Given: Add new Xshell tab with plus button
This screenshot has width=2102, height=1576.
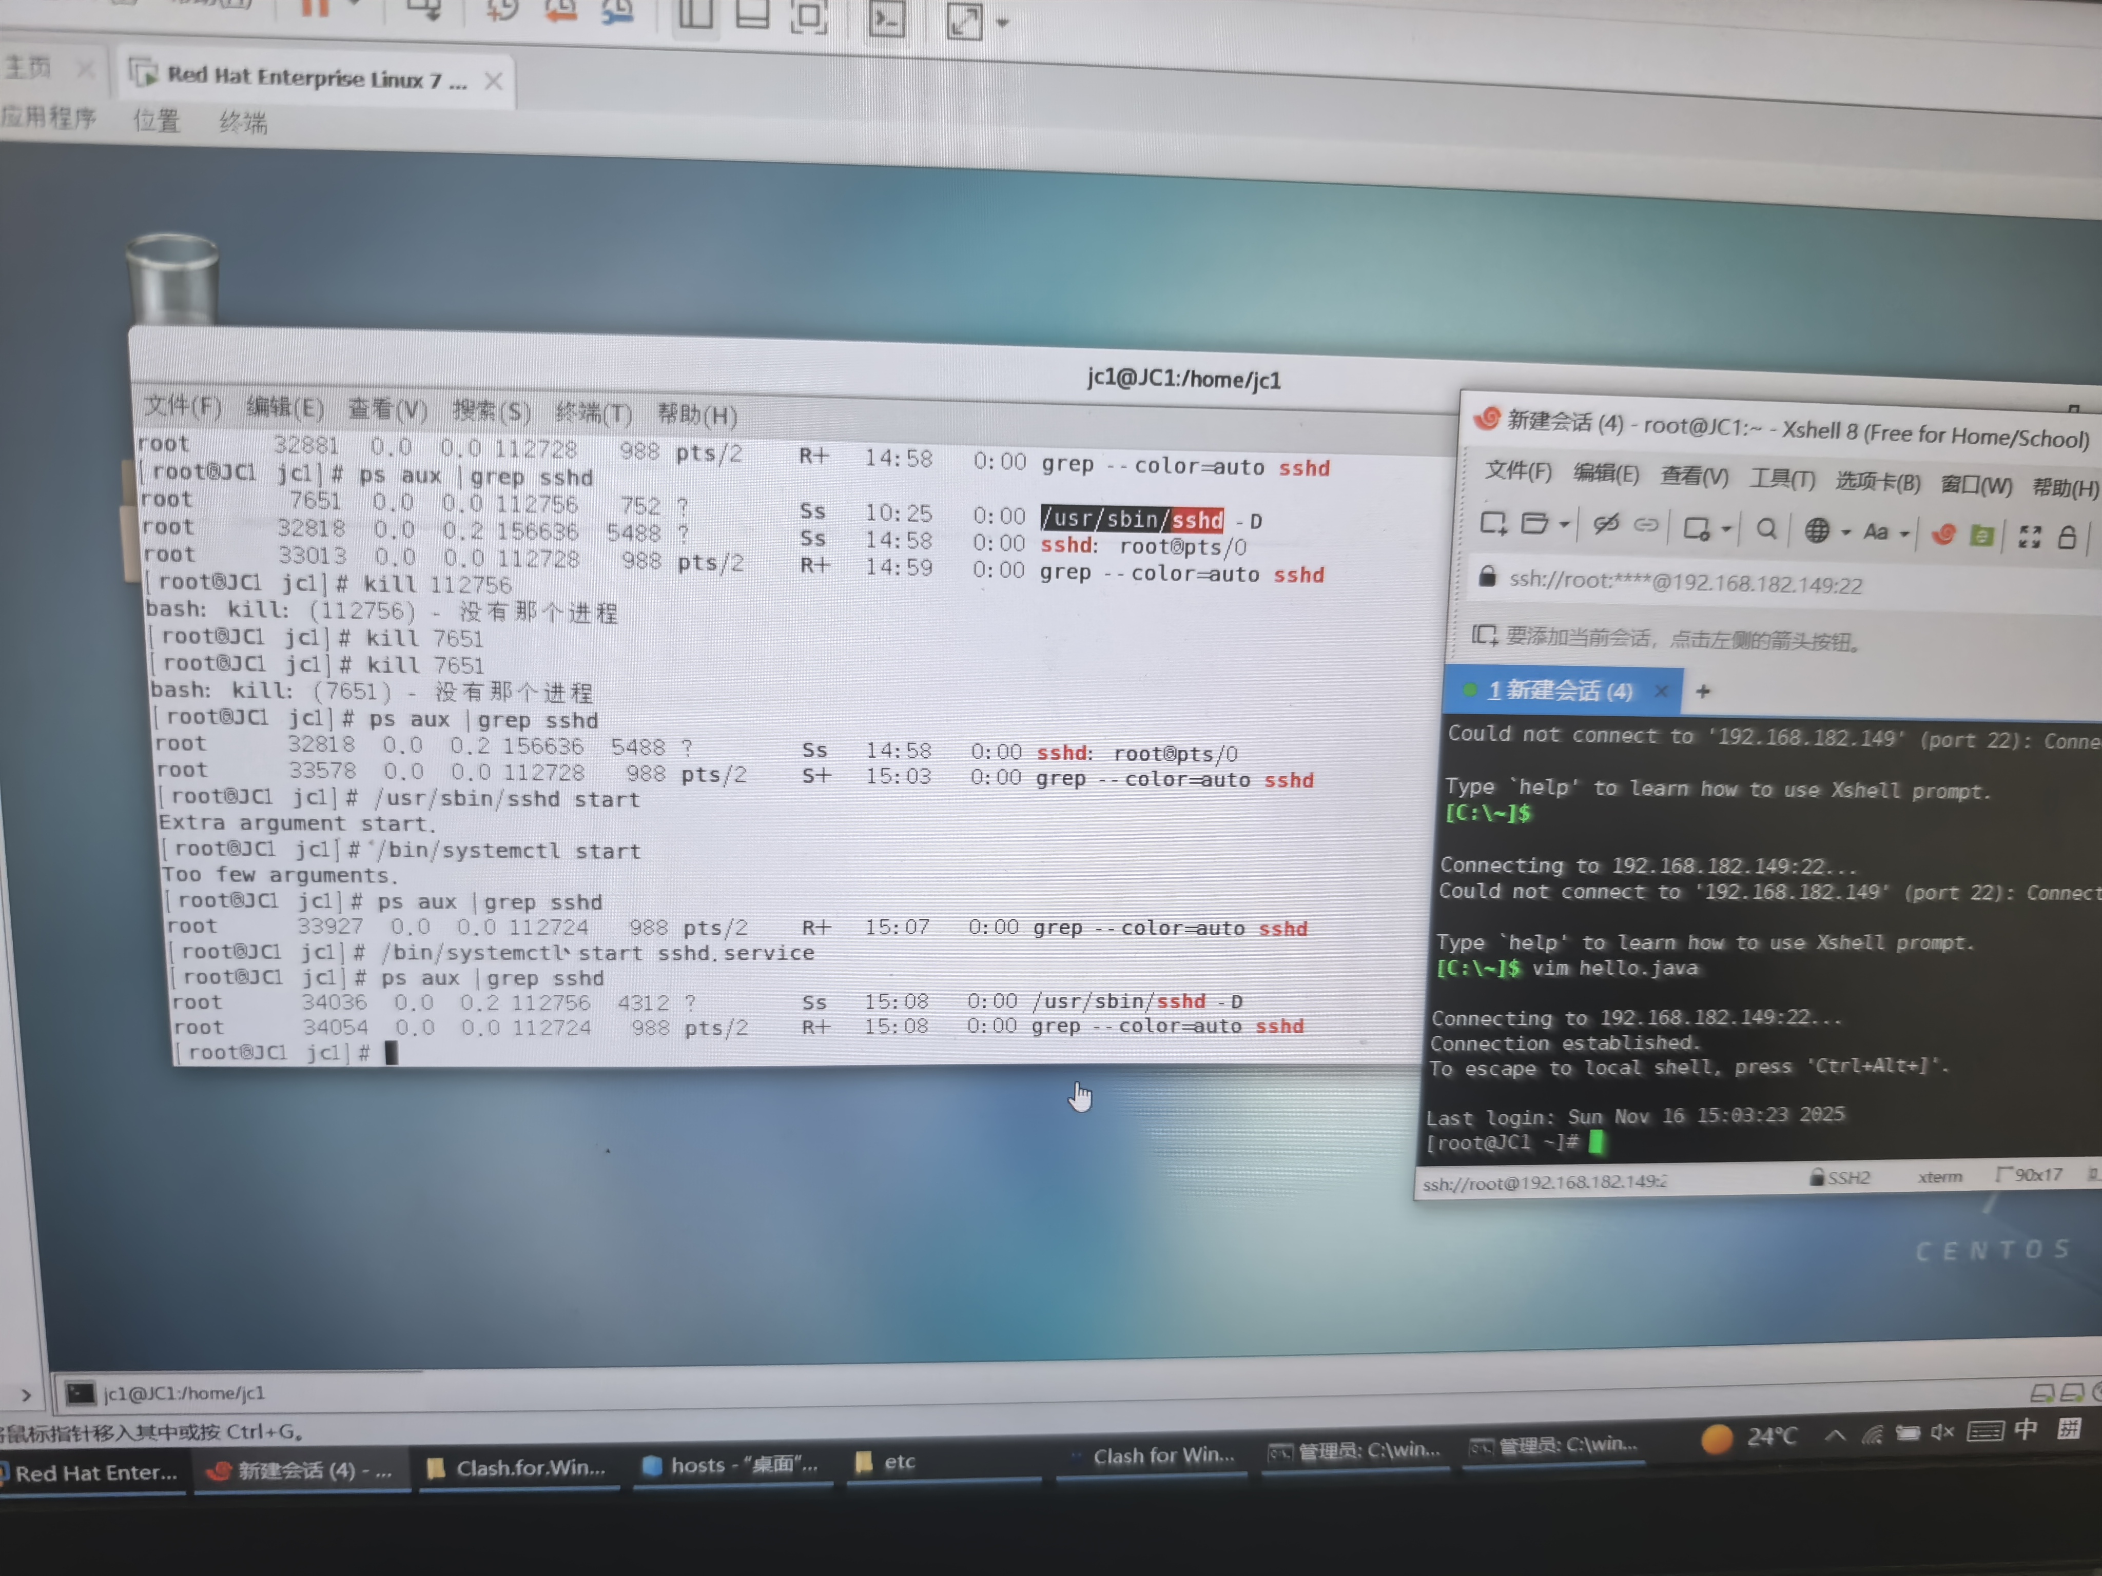Looking at the screenshot, I should (1703, 692).
